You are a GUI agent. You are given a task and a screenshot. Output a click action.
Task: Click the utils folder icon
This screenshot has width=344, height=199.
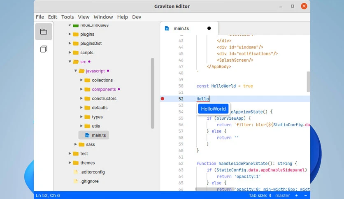(87, 126)
